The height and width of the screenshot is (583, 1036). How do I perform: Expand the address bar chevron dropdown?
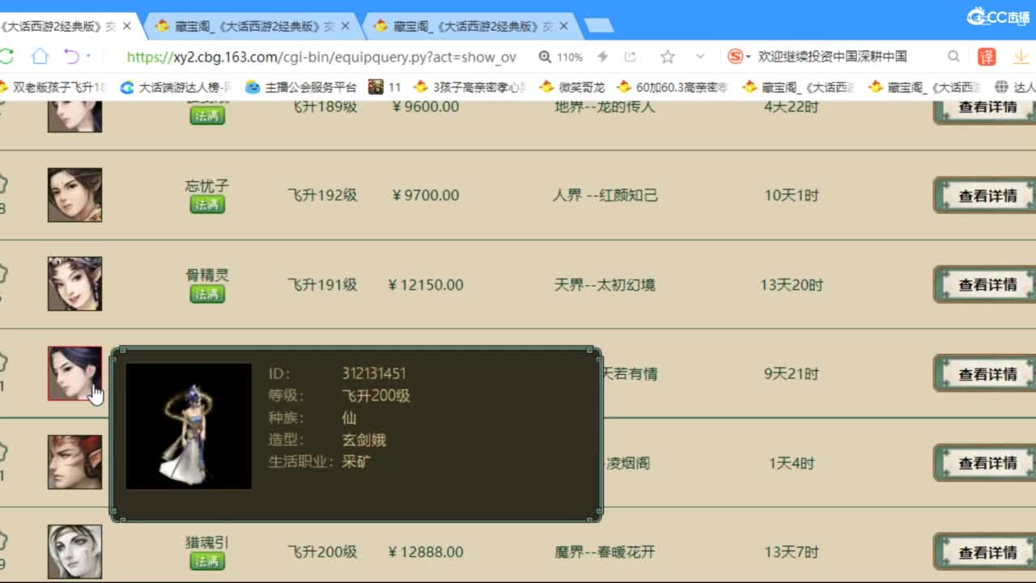tap(700, 57)
